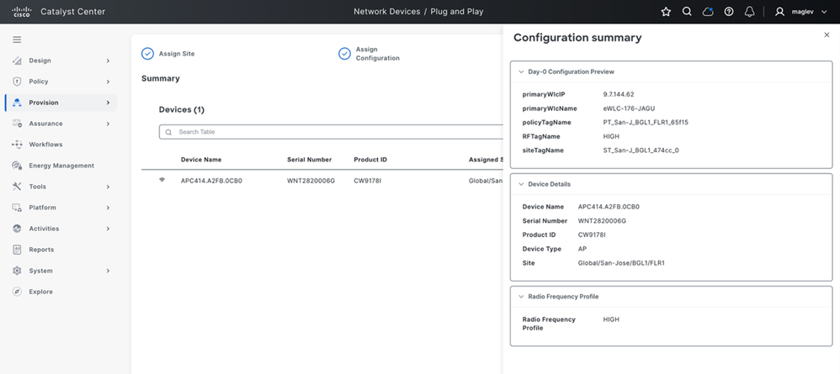Collapse the Device Details section
The image size is (840, 374).
coord(521,184)
